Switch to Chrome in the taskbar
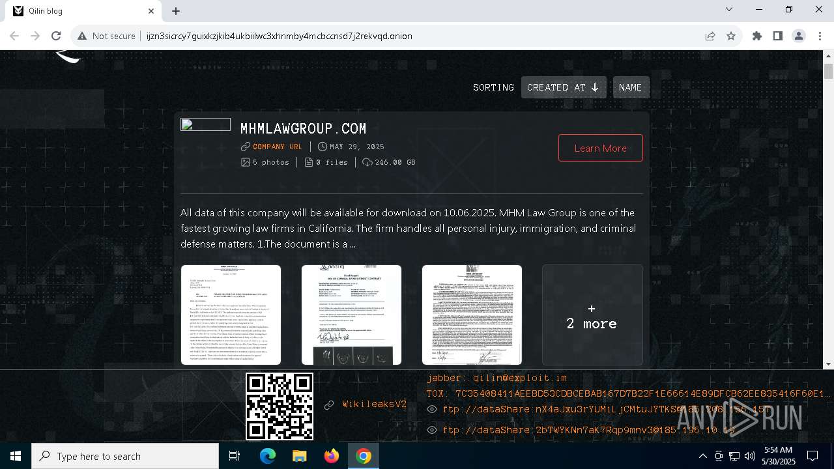 coord(364,456)
